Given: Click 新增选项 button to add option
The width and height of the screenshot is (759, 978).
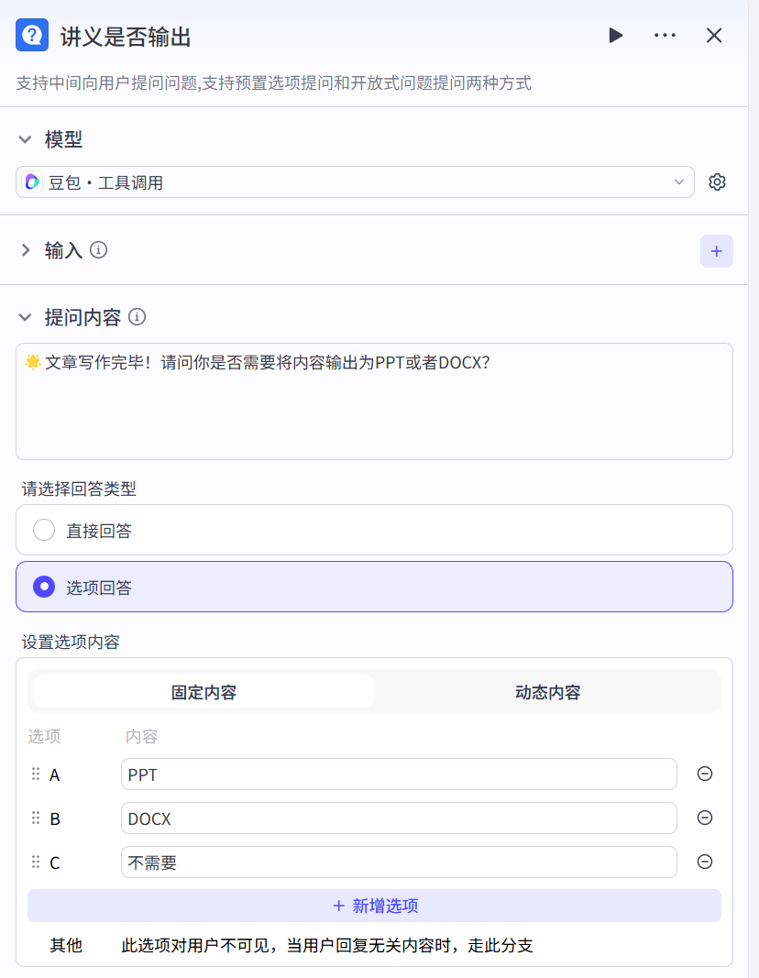Looking at the screenshot, I should click(374, 906).
